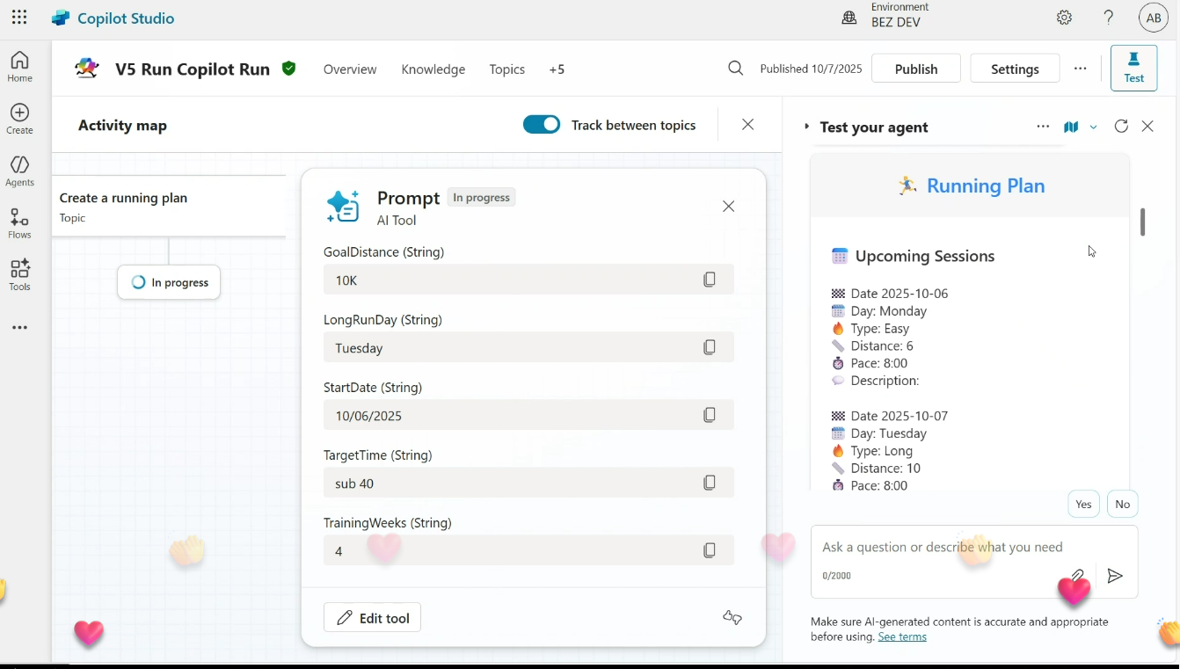
Task: Turn off Track between topics toggle
Action: [x=541, y=125]
